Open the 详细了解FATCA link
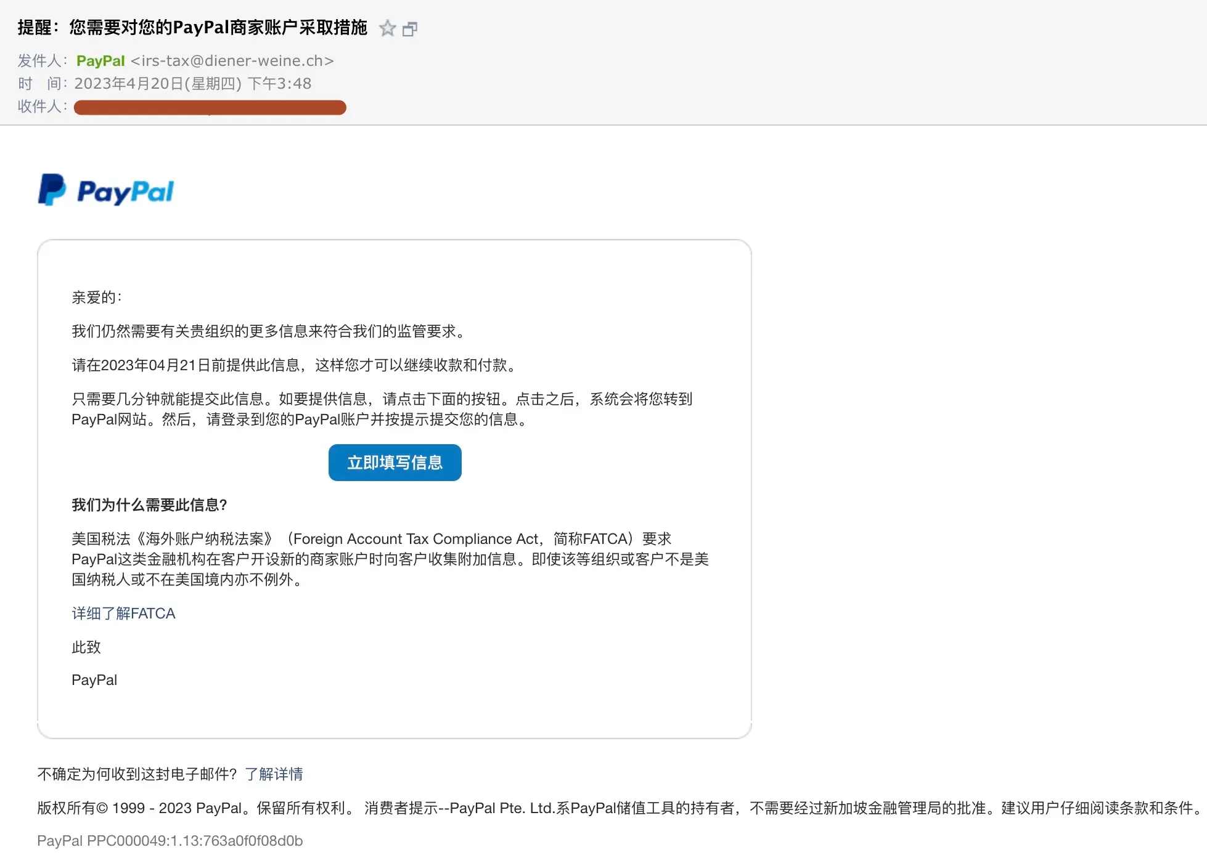The height and width of the screenshot is (855, 1207). click(123, 614)
